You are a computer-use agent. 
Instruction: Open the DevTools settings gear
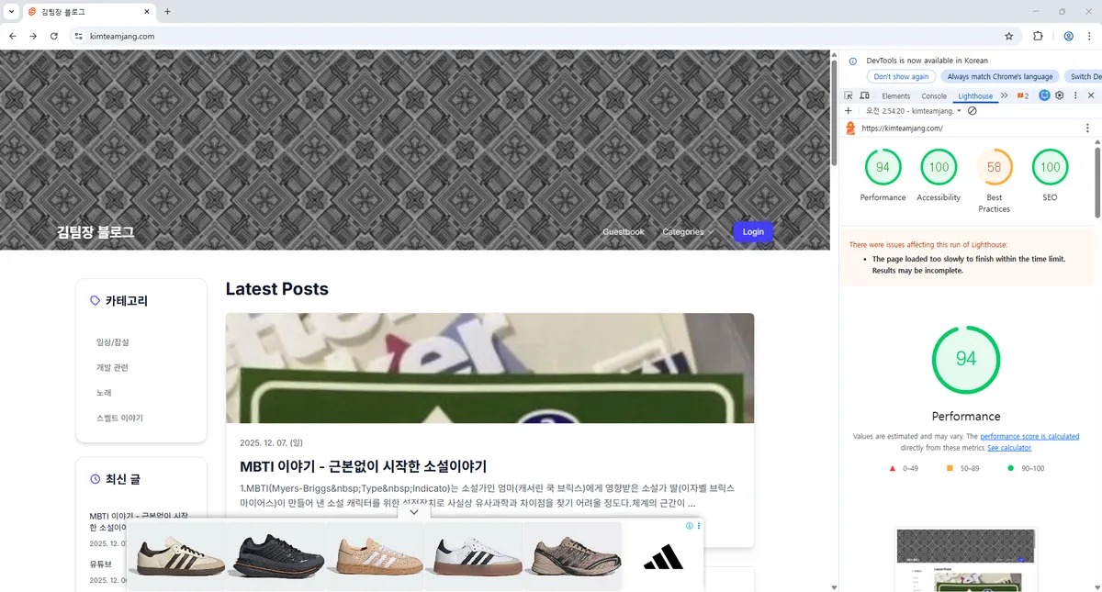1059,95
